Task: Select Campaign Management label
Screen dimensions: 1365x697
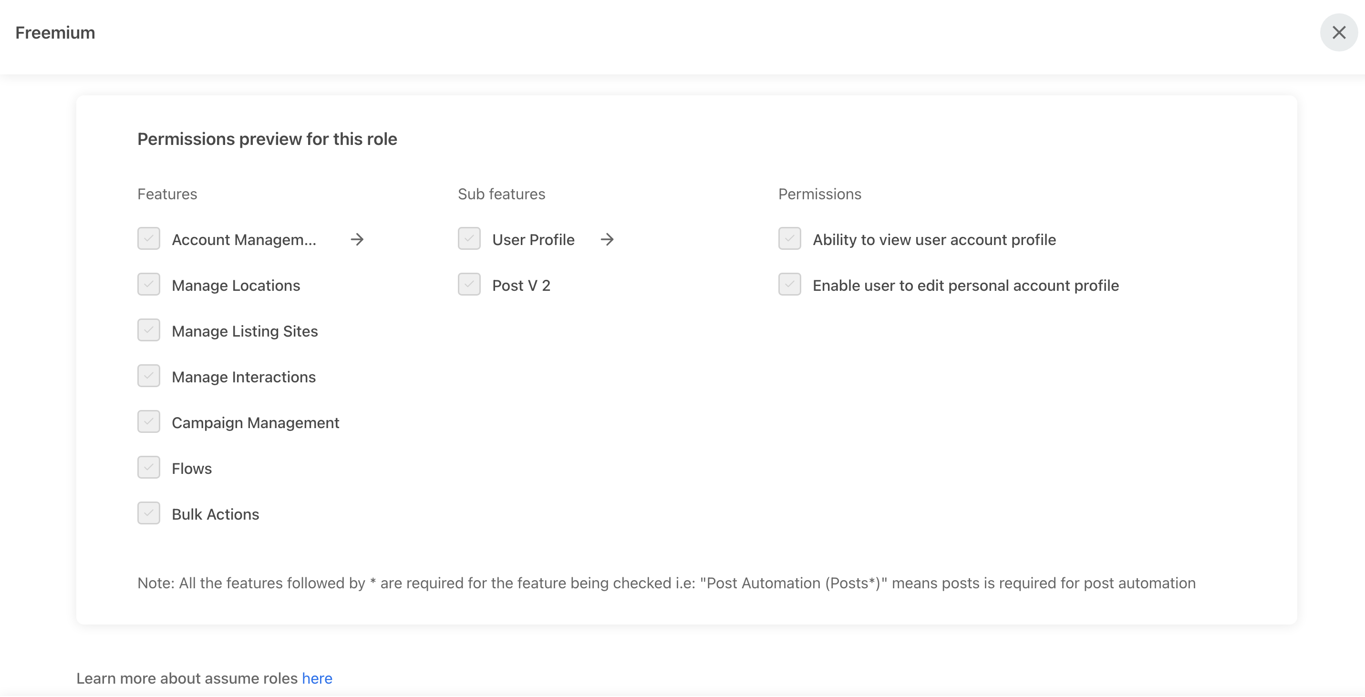Action: (256, 423)
